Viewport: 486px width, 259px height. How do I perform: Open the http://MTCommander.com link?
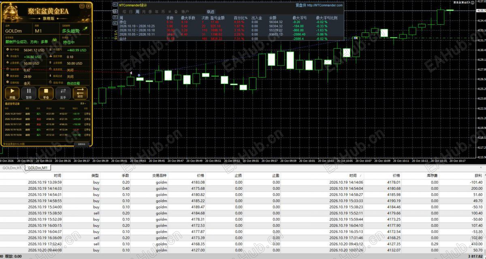(x=325, y=5)
